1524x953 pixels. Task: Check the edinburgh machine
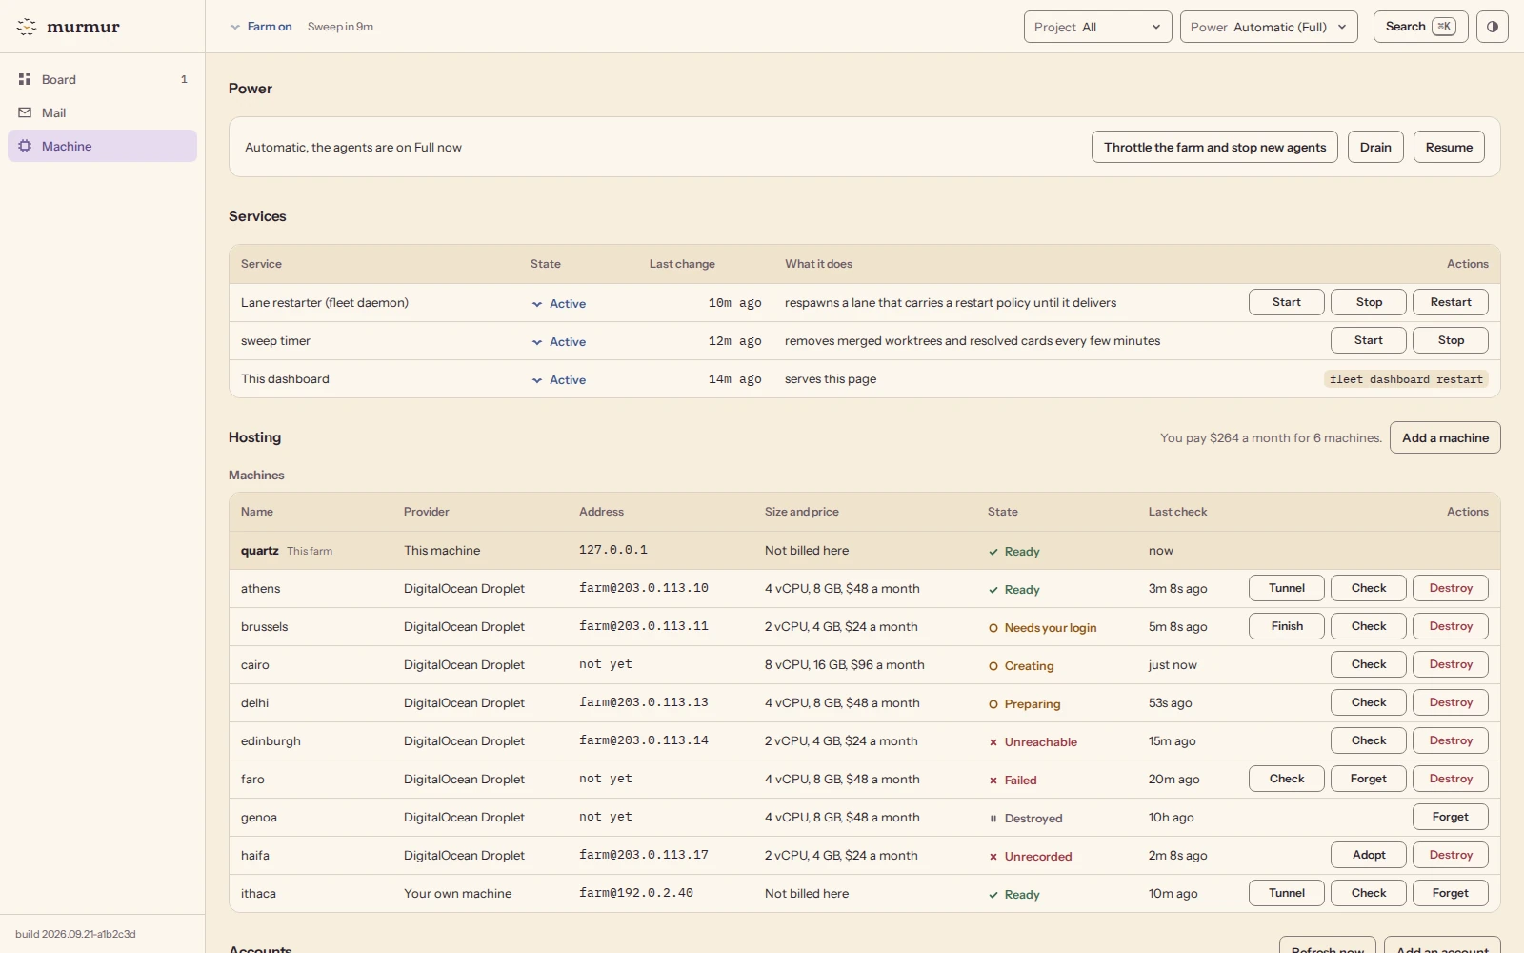pos(1369,740)
